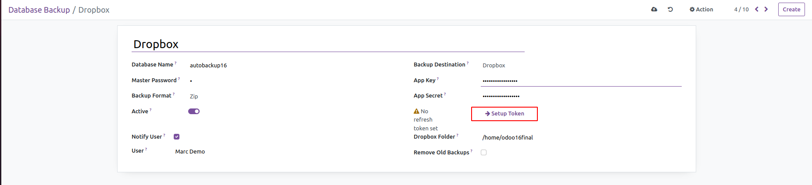Go to next record with right chevron
The height and width of the screenshot is (185, 812).
point(766,9)
